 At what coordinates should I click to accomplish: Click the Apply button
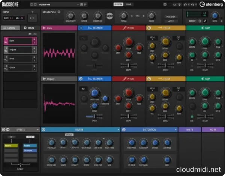[x=171, y=21]
